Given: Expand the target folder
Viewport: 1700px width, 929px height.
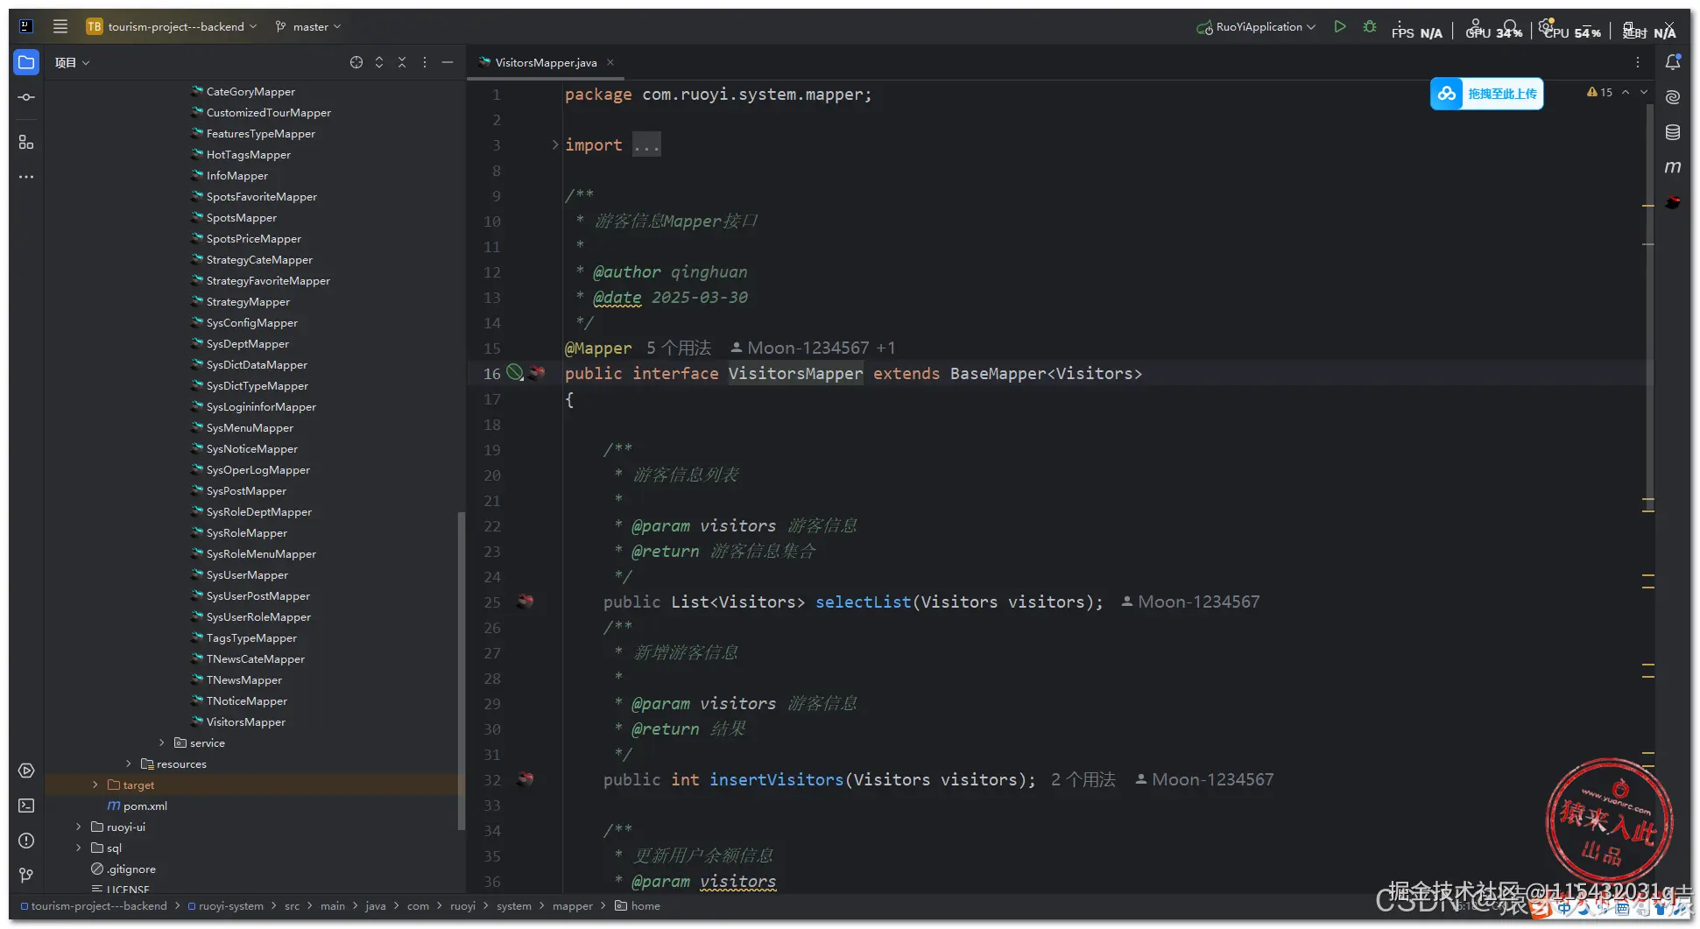Looking at the screenshot, I should pyautogui.click(x=95, y=785).
